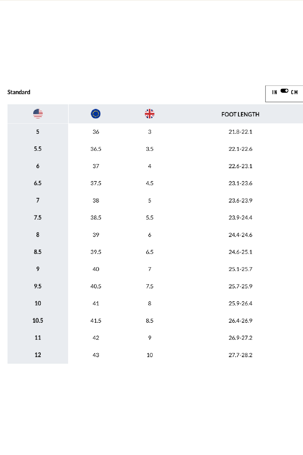303x455 pixels.
Task: Click foot length 27.7-28.2 cell
Action: point(240,355)
